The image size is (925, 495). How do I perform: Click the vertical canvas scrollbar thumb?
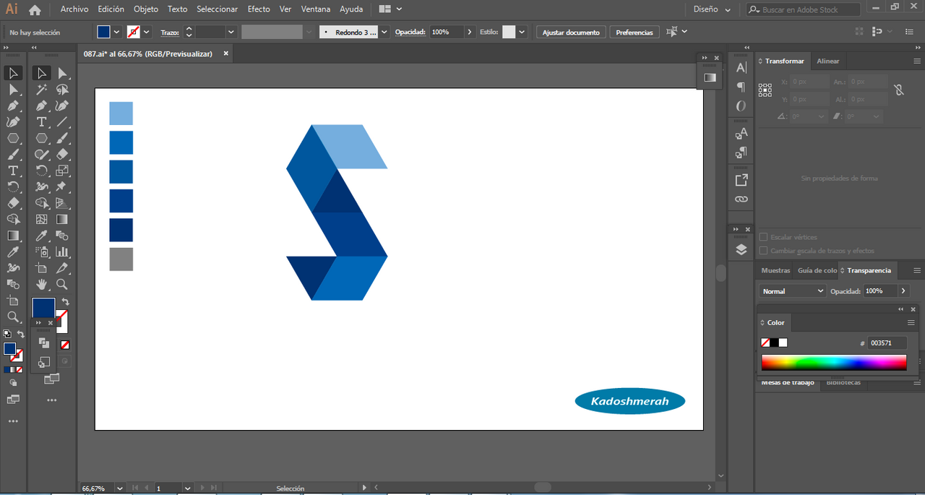click(720, 273)
